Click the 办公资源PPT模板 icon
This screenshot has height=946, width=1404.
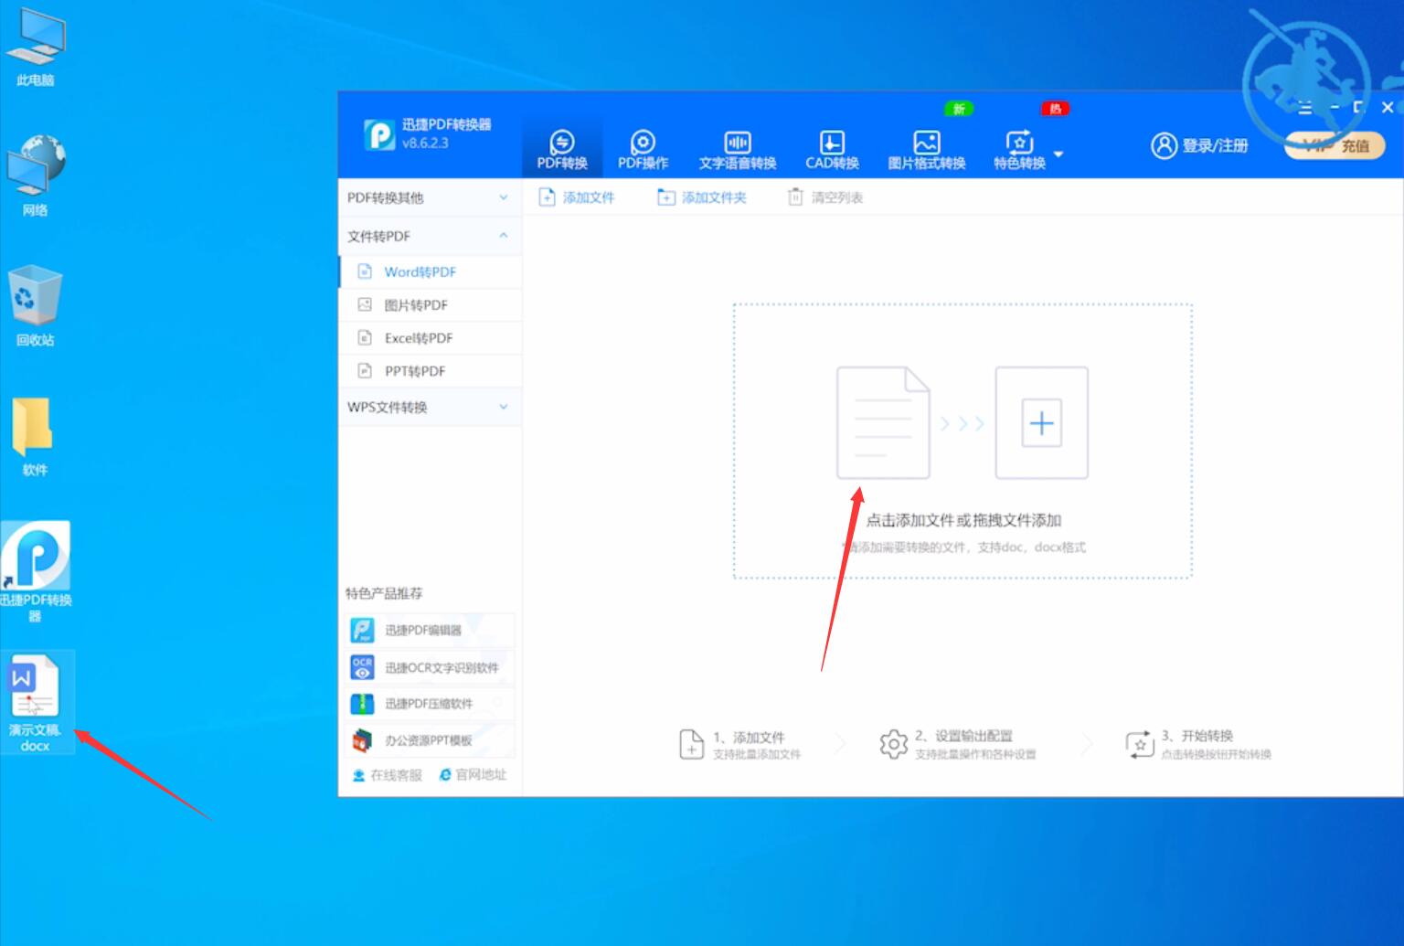click(363, 740)
